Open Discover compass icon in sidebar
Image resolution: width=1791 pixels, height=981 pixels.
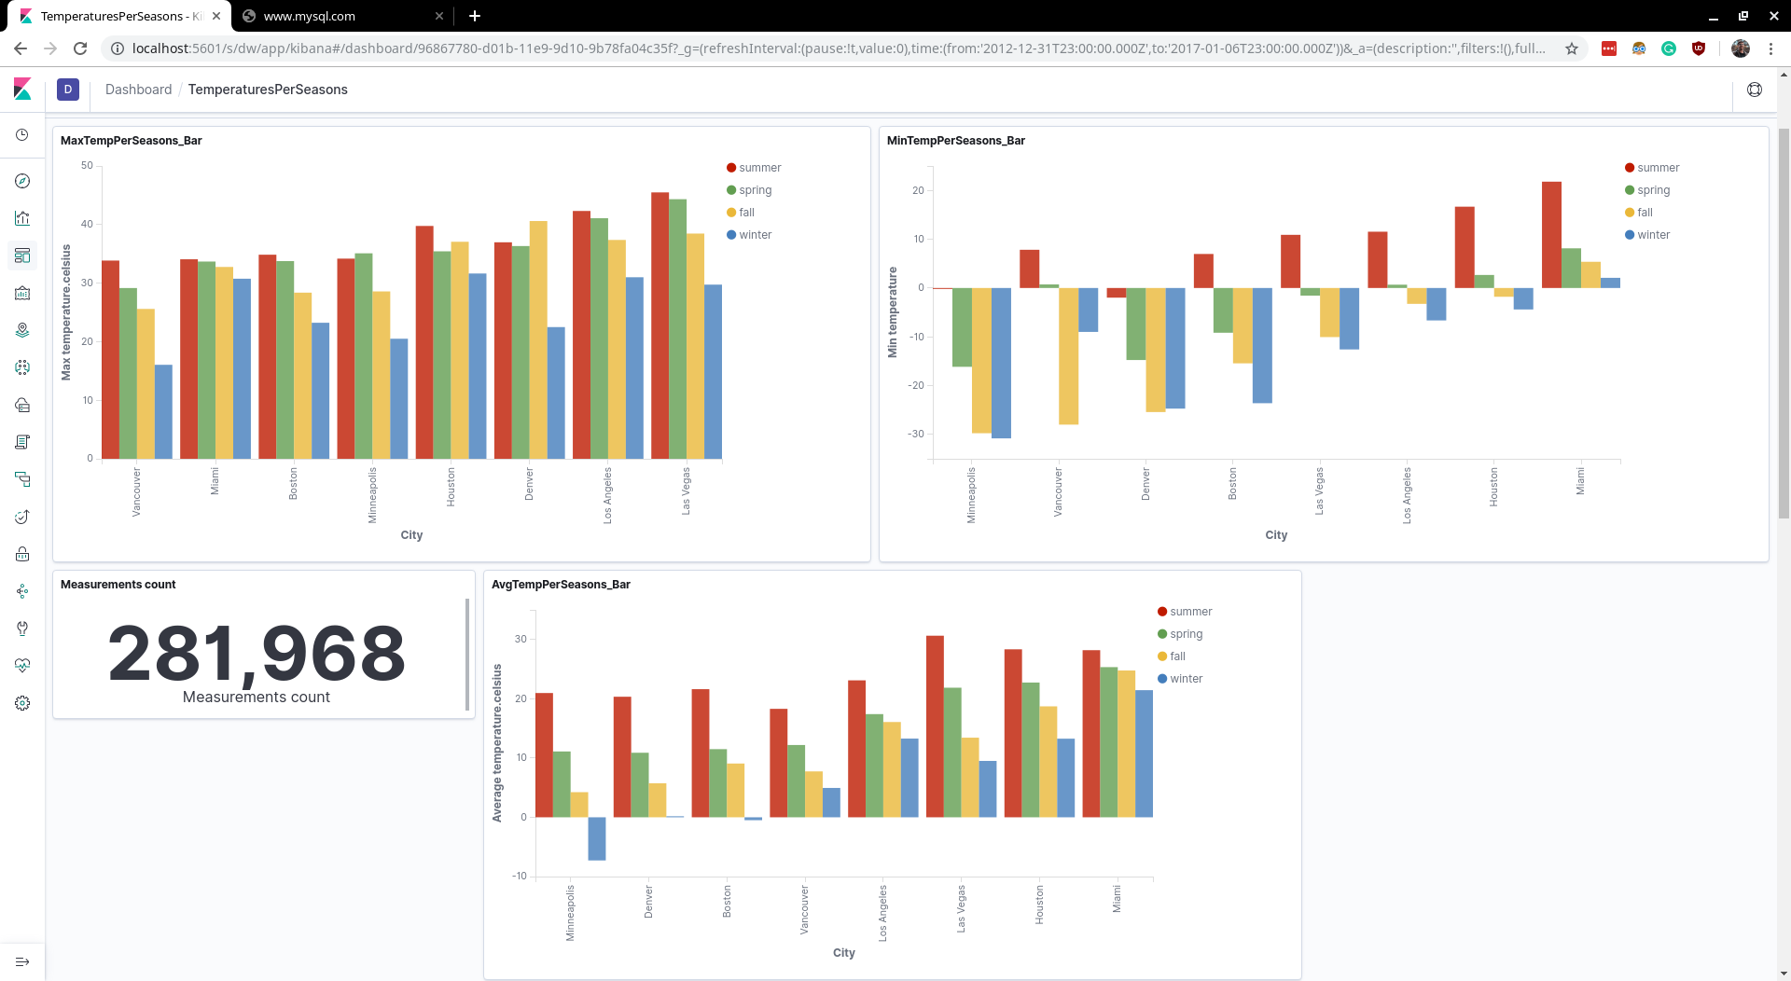click(x=22, y=181)
